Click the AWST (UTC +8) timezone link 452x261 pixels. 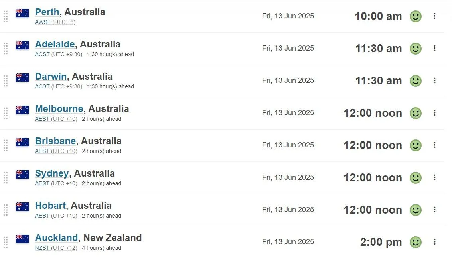[x=55, y=22]
